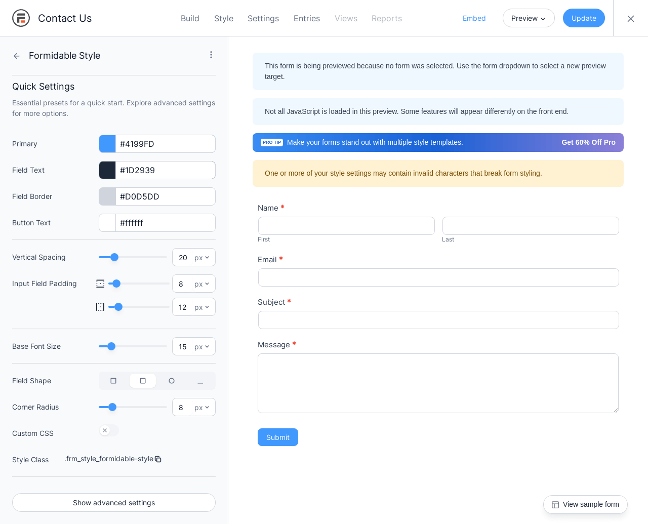Click the View sample form button
The height and width of the screenshot is (524, 648).
click(x=585, y=504)
